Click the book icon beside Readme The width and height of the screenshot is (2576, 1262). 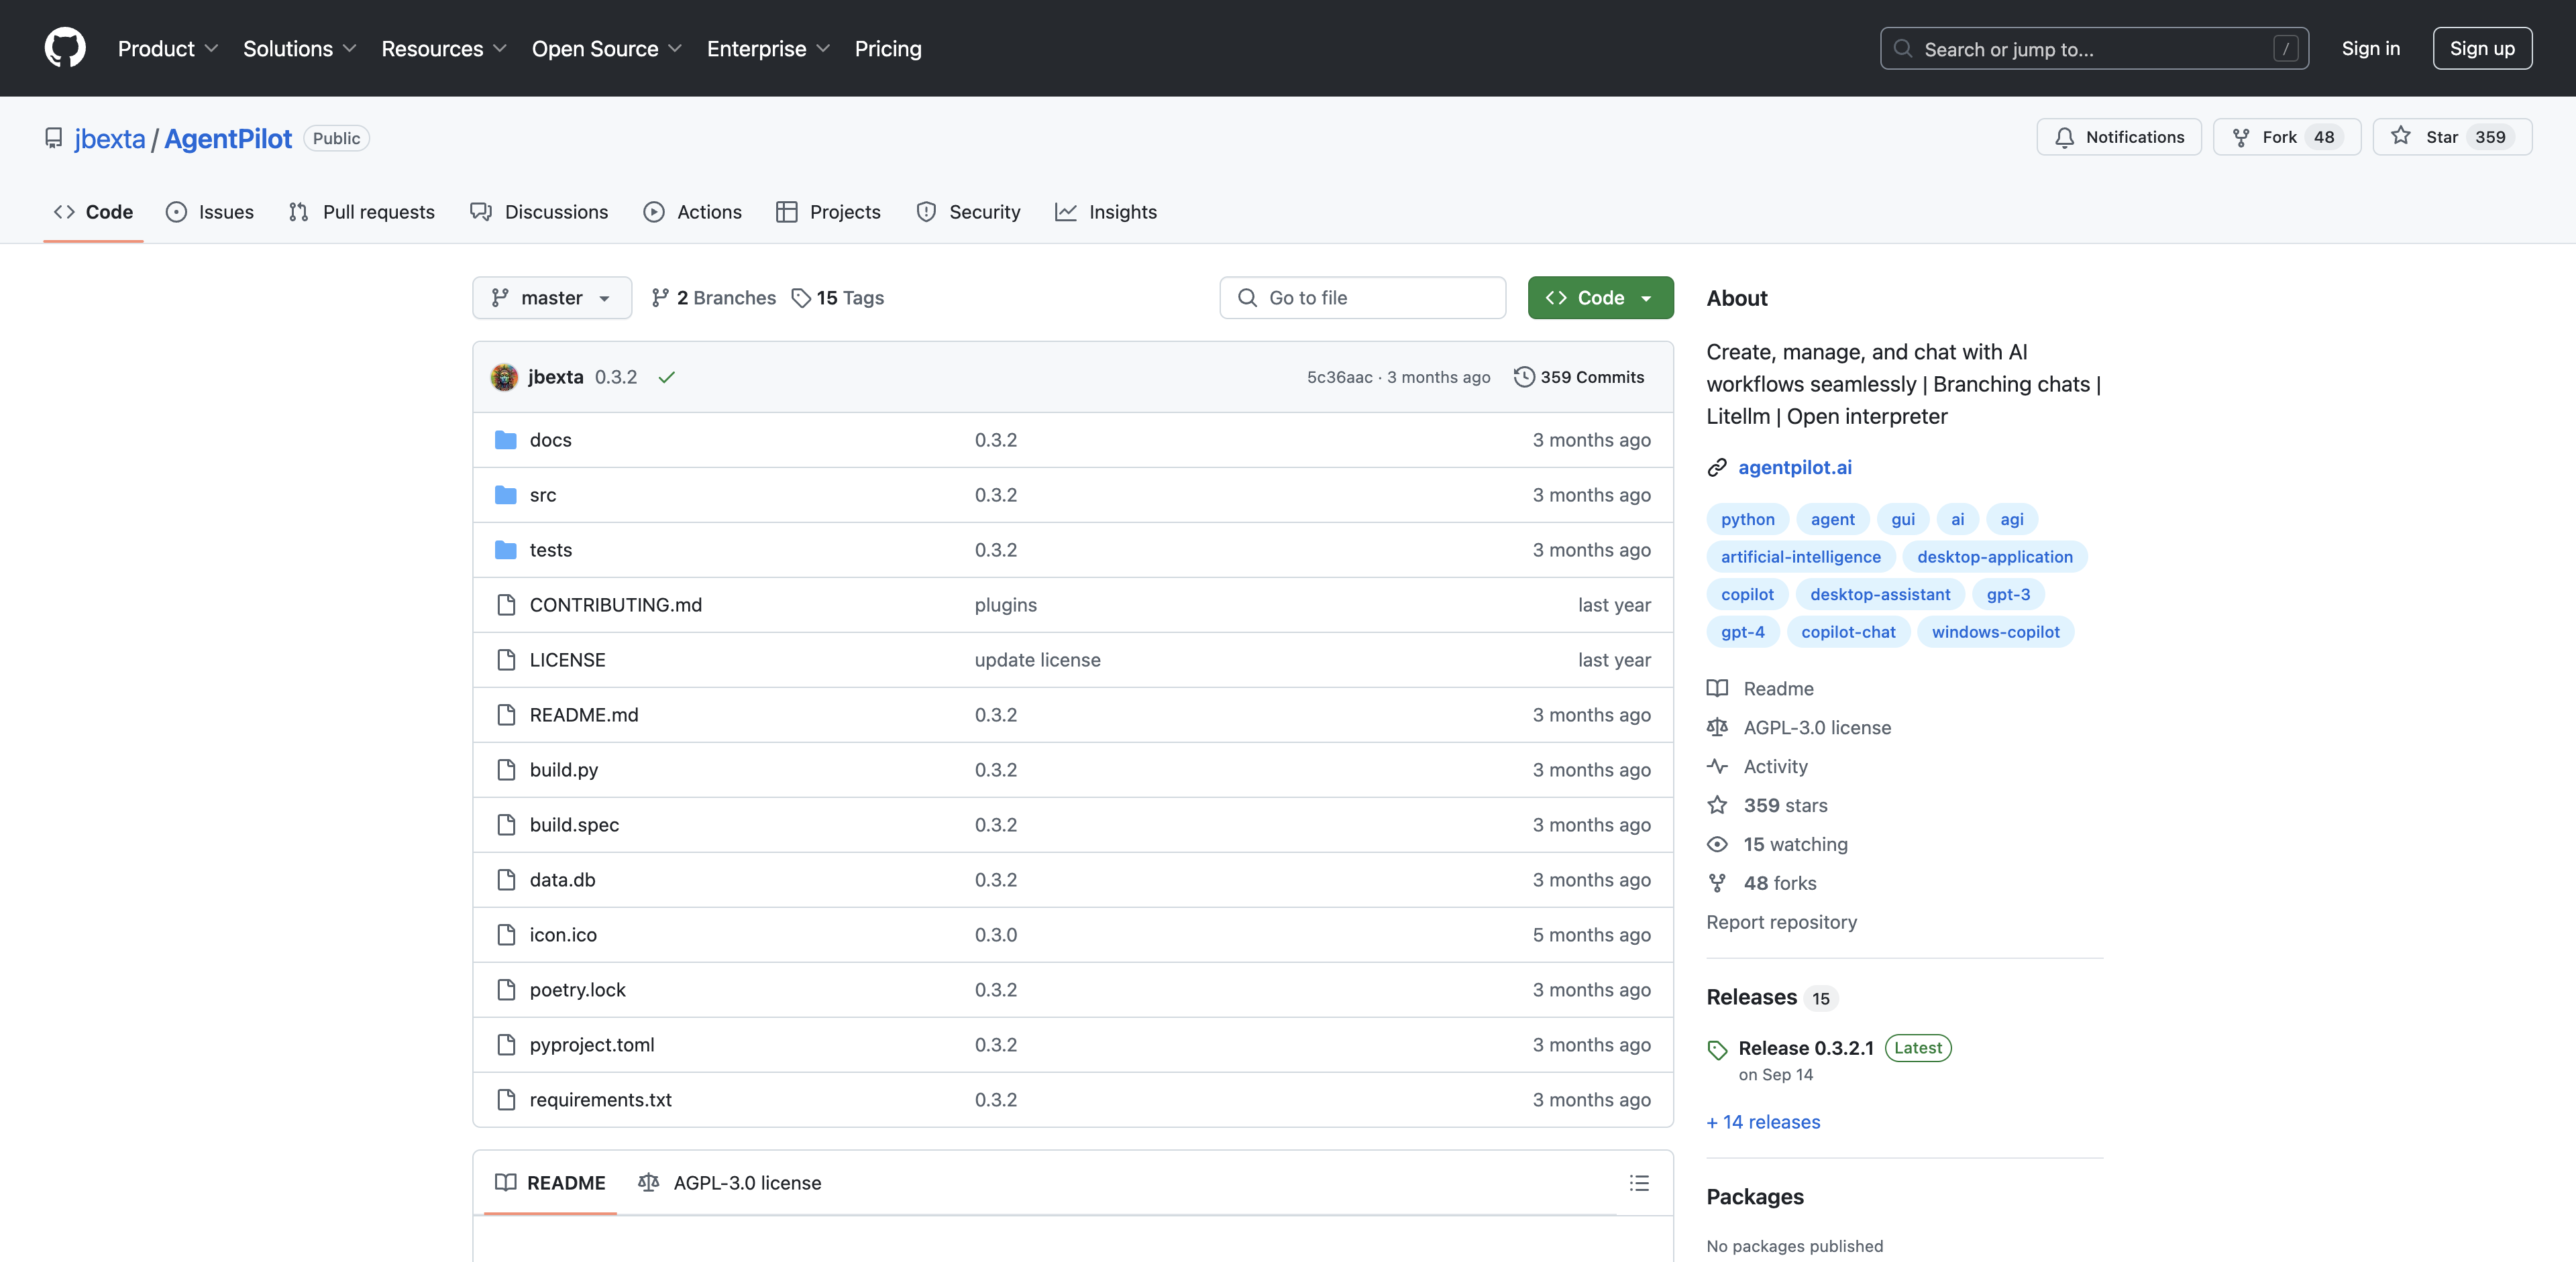pos(1717,689)
